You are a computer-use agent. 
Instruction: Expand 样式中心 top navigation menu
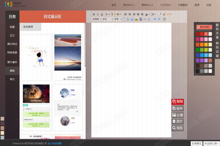point(129,5)
